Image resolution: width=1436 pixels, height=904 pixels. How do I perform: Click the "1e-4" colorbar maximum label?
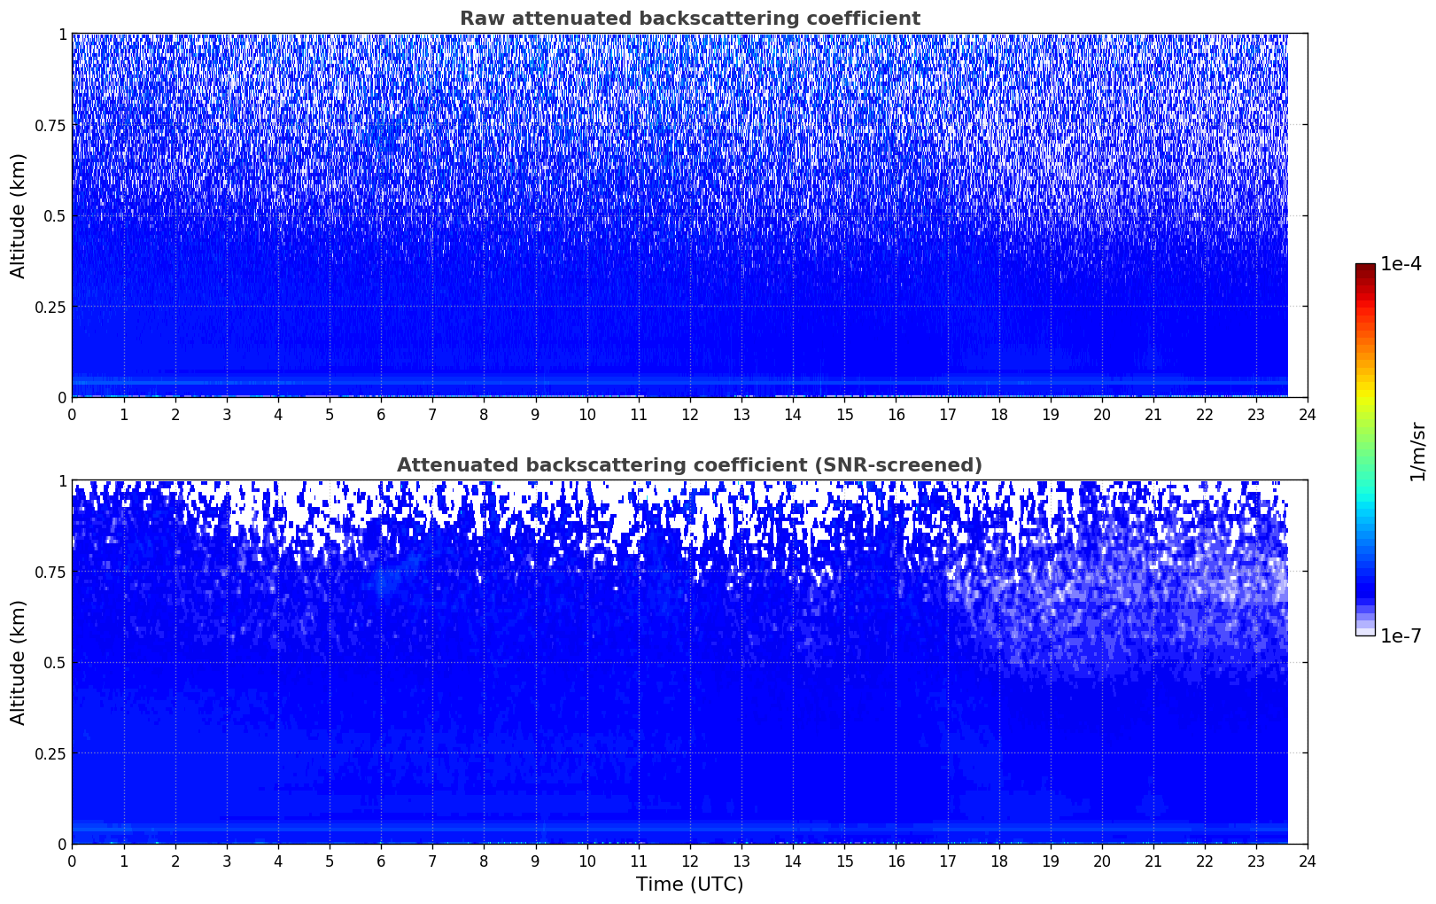click(1401, 264)
